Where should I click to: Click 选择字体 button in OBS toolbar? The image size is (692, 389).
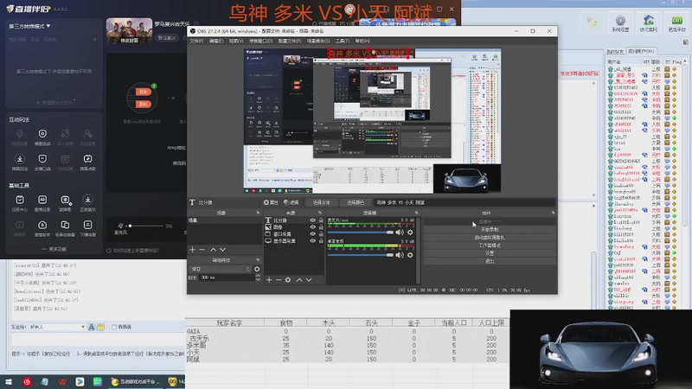(x=321, y=202)
